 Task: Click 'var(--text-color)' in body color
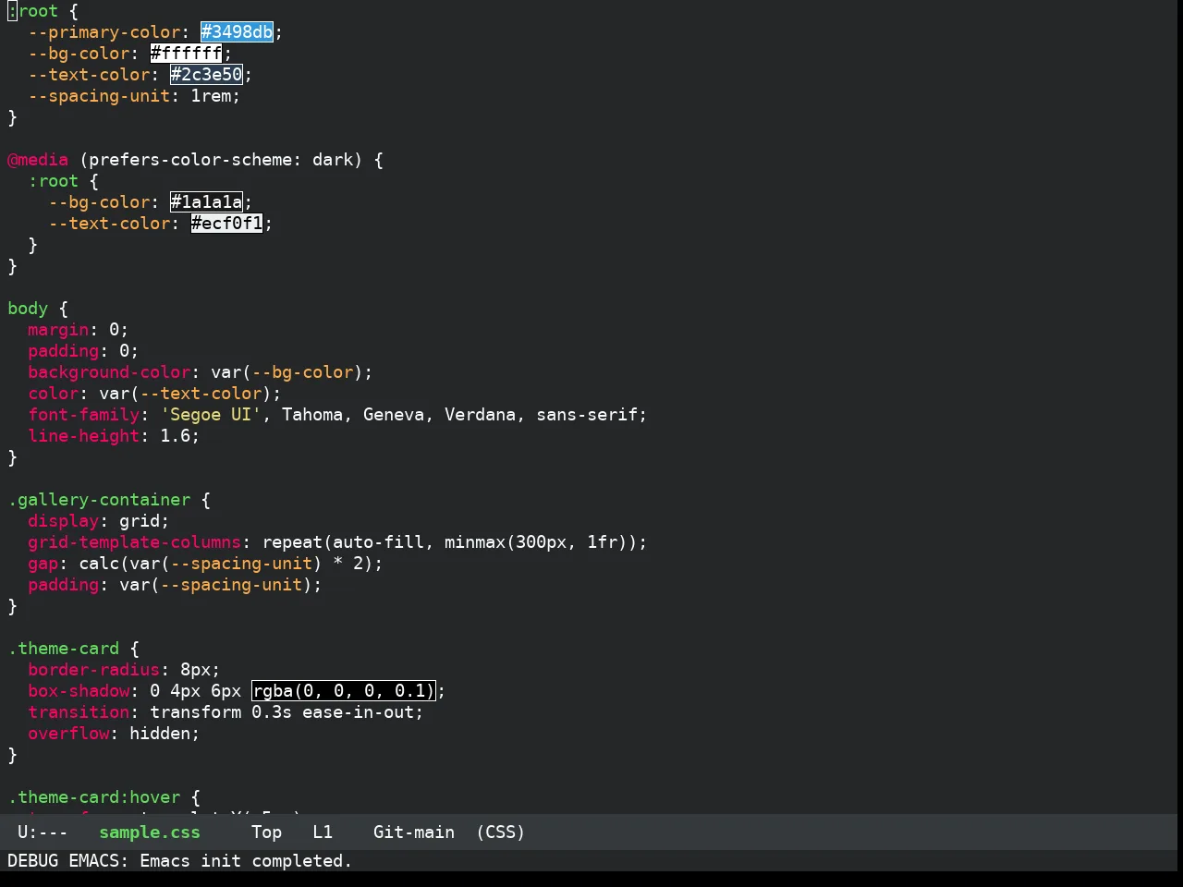[x=186, y=394]
